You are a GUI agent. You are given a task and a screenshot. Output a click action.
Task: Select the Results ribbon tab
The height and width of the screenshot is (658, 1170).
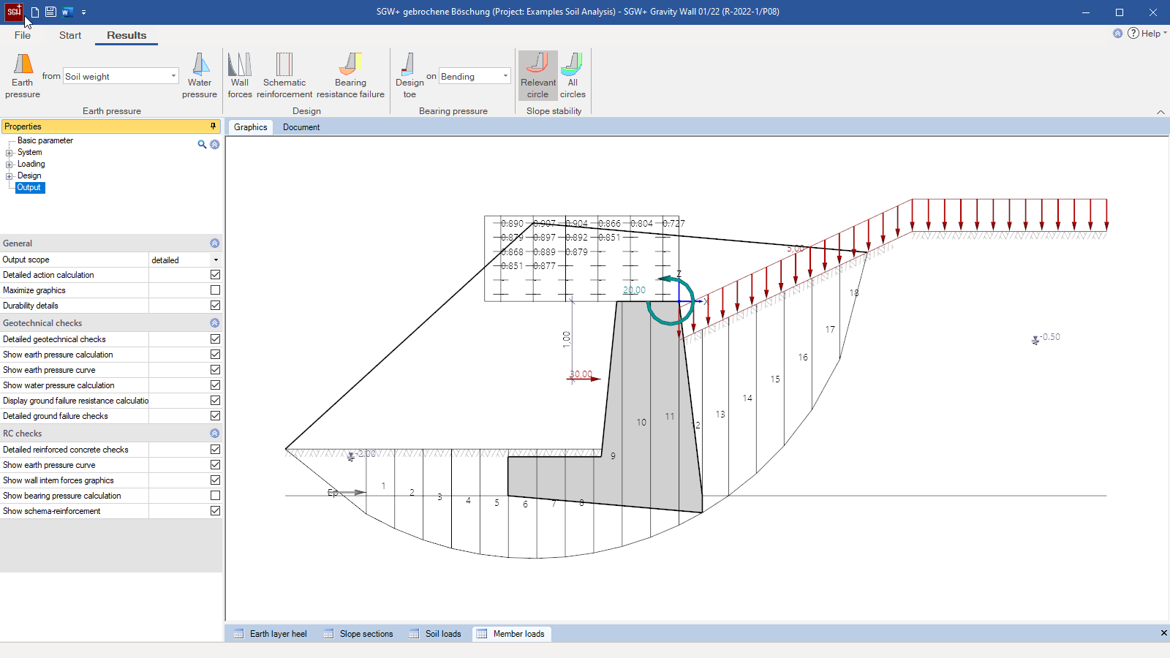[127, 35]
